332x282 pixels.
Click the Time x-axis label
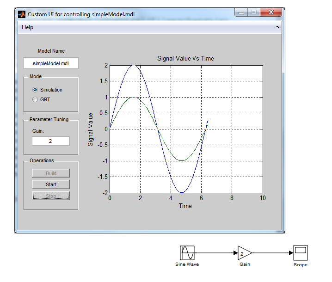click(x=185, y=206)
